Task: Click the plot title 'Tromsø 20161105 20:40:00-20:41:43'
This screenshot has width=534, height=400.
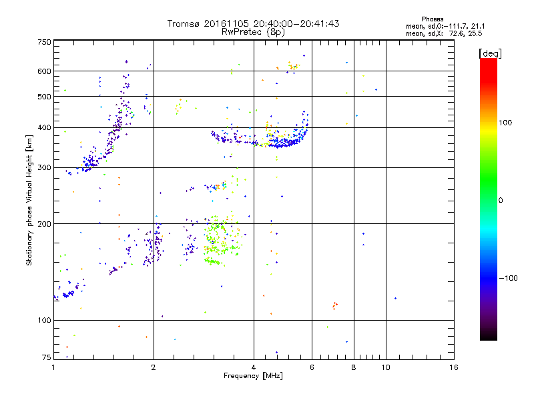Action: pos(253,23)
